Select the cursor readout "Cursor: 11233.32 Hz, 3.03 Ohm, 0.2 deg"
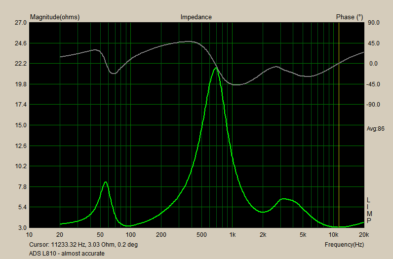 tap(83, 245)
